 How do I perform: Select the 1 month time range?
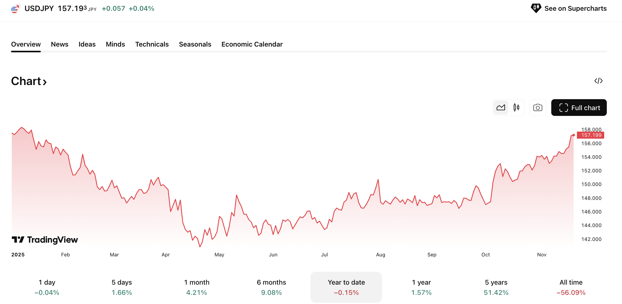pos(197,287)
